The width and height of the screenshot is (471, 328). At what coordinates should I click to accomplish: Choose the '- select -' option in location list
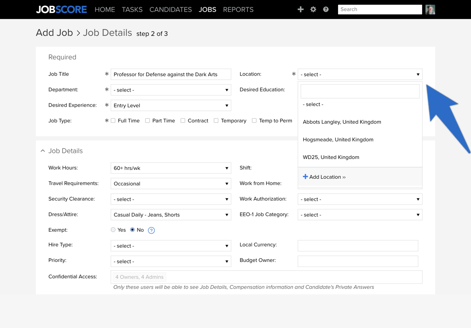pyautogui.click(x=360, y=104)
